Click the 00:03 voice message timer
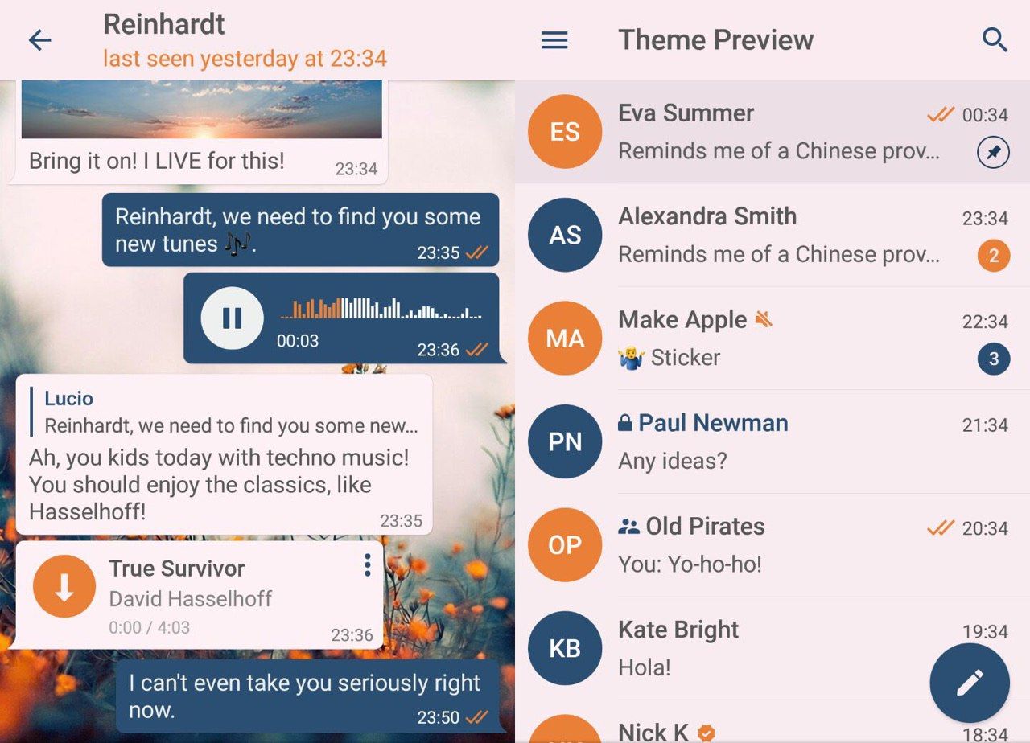 pos(298,341)
